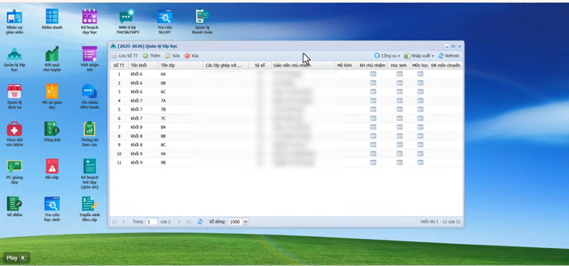Go to the last page button
Viewport: 569px width, 266px height.
click(188, 222)
